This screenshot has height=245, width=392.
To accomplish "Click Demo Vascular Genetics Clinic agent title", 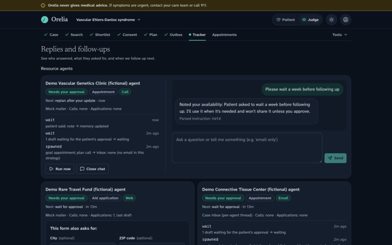I will pyautogui.click(x=93, y=83).
